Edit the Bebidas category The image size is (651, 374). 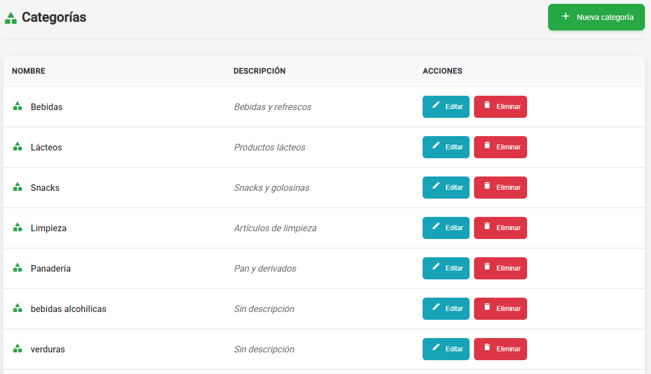click(446, 107)
